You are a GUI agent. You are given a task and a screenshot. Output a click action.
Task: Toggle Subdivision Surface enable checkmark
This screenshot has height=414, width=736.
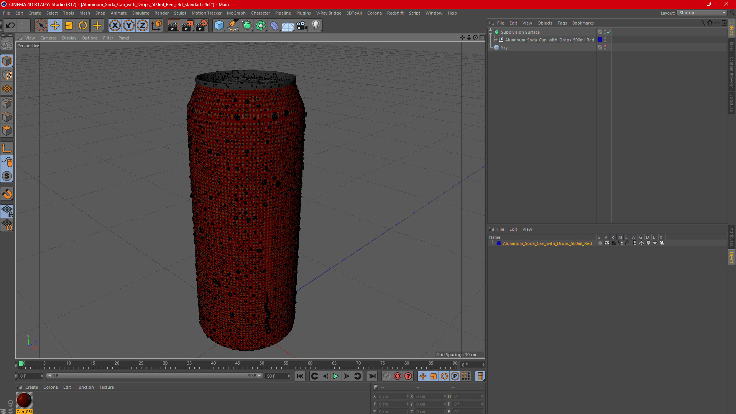(608, 32)
